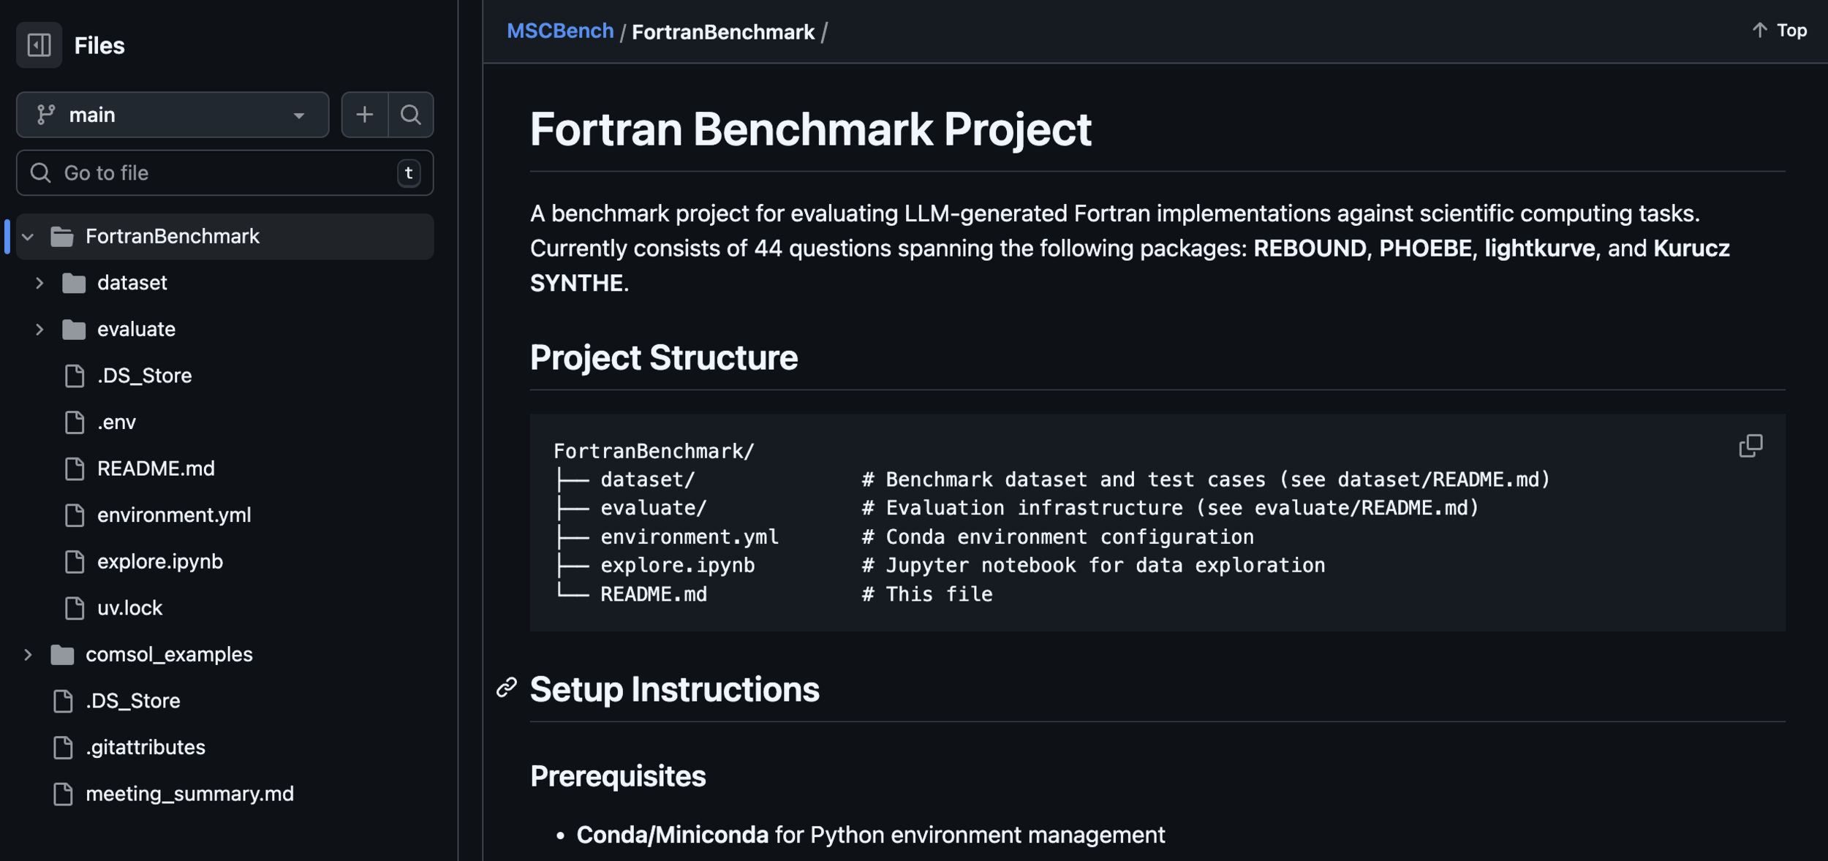The width and height of the screenshot is (1828, 861).
Task: Collapse the Files side panel icon
Action: pos(39,45)
